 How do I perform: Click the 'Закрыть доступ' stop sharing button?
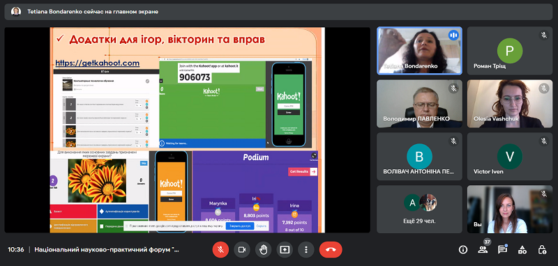point(240,226)
